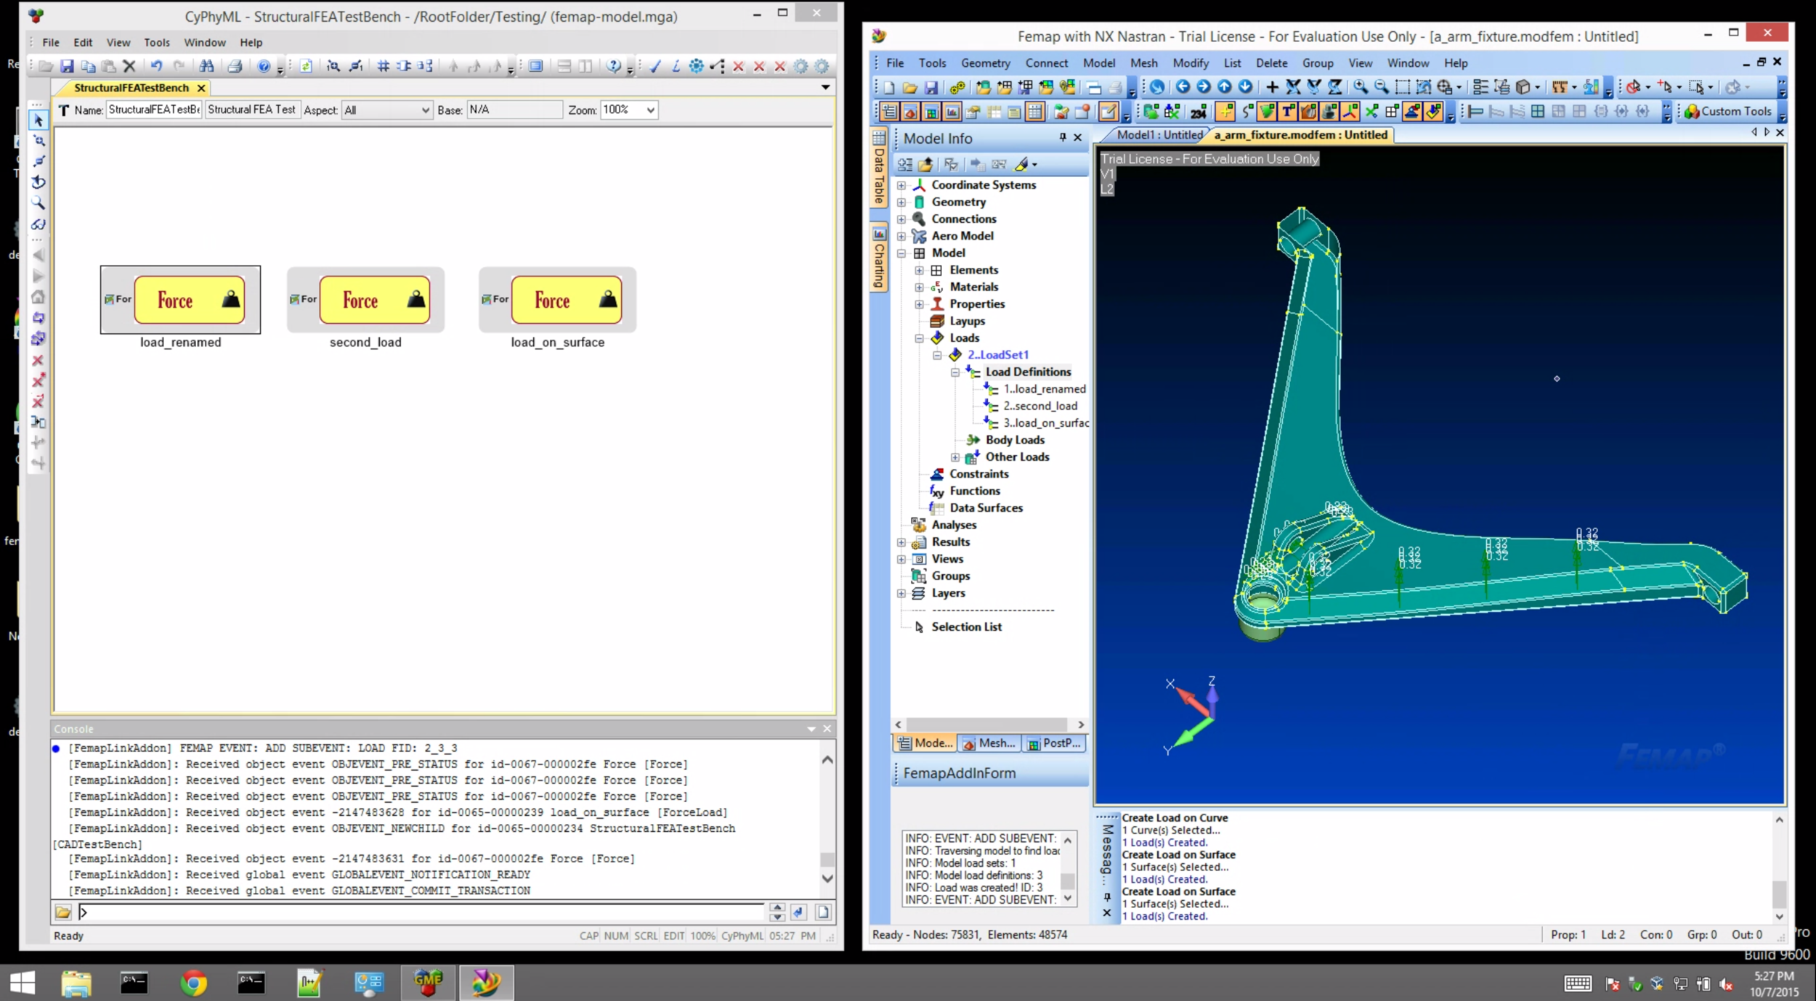Toggle coordinate system view button in Femap
Image resolution: width=1816 pixels, height=1001 pixels.
[x=1350, y=111]
